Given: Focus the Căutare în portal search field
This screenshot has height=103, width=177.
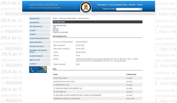Looking at the screenshot, I should (x=128, y=9).
